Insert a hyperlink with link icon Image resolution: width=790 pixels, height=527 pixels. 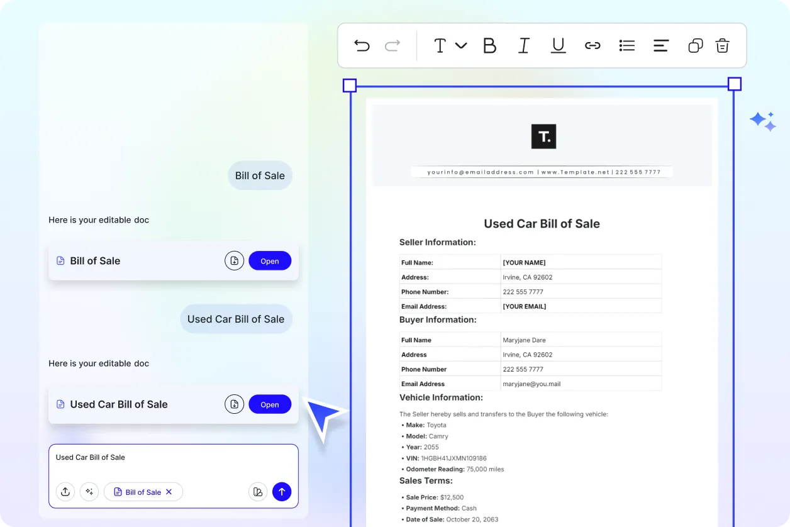point(592,45)
